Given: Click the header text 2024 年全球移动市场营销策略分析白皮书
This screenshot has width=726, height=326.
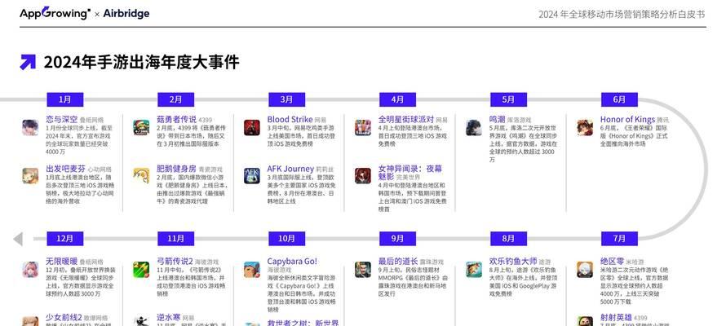Looking at the screenshot, I should (622, 15).
